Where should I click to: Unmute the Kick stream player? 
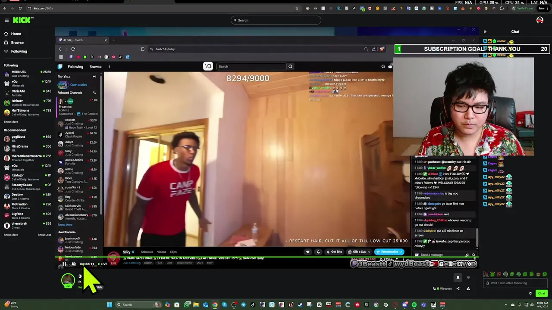(74, 264)
